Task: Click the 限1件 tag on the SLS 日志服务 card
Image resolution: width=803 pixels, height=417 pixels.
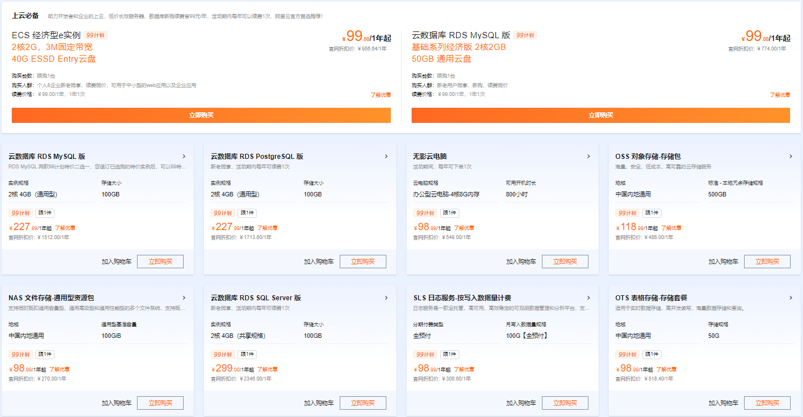Action: tap(450, 355)
